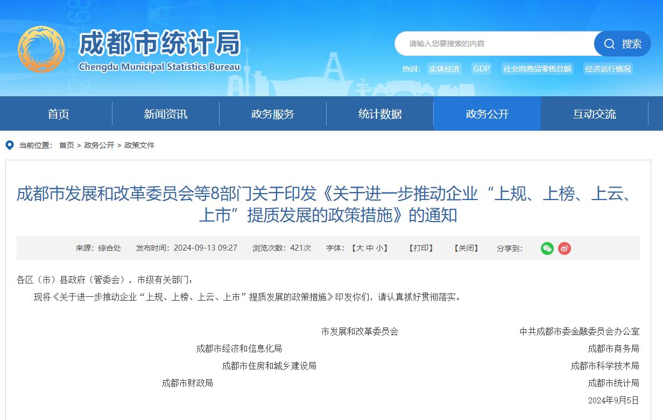663x420 pixels.
Task: Click the 【关闭】 close link
Action: [466, 248]
